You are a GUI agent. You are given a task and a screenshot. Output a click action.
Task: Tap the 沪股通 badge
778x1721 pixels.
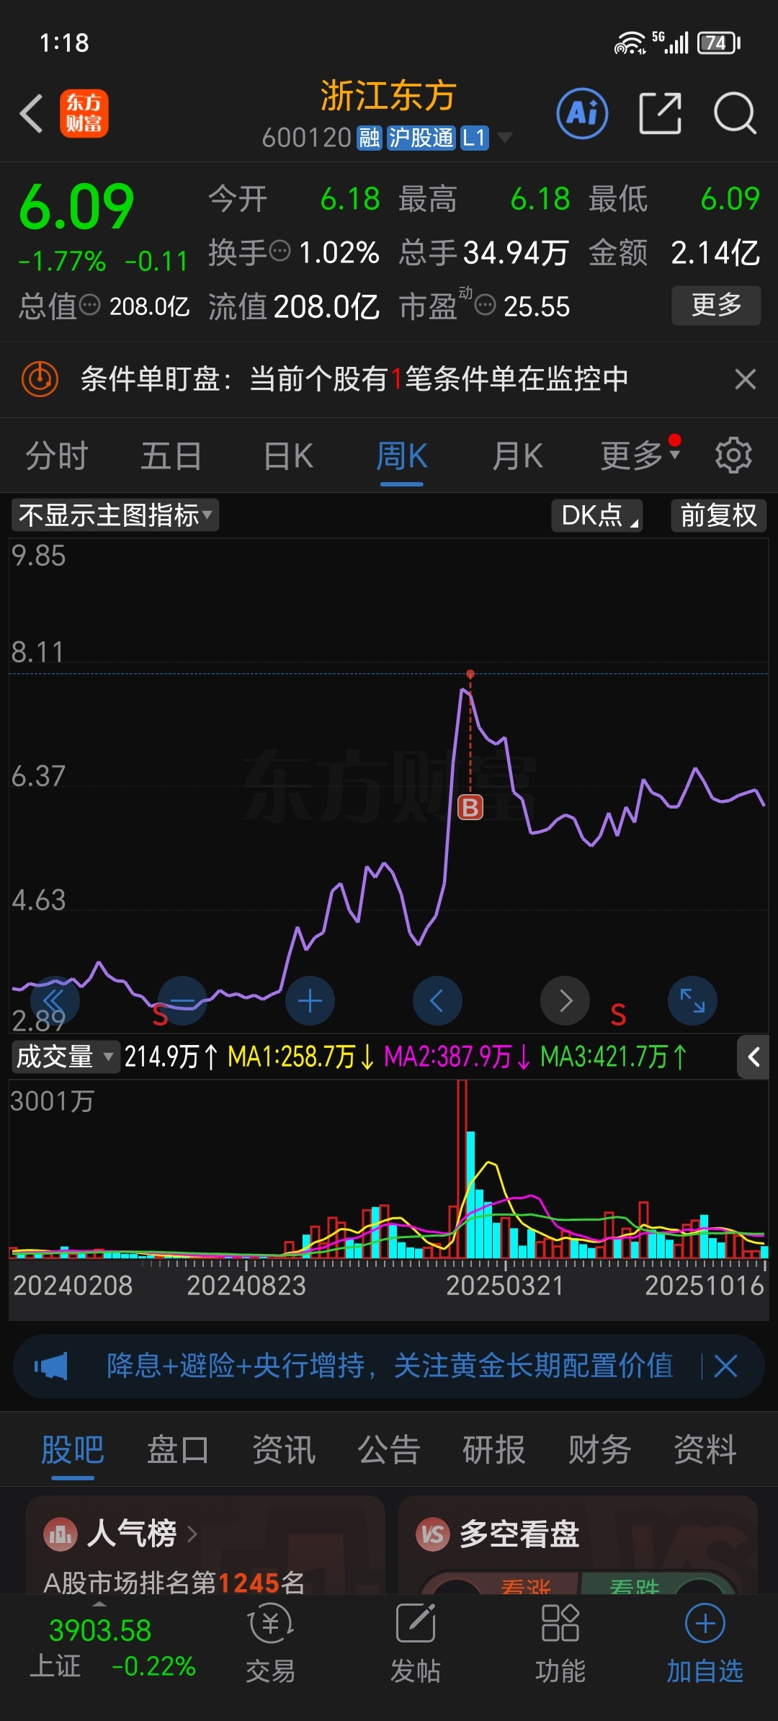(421, 137)
